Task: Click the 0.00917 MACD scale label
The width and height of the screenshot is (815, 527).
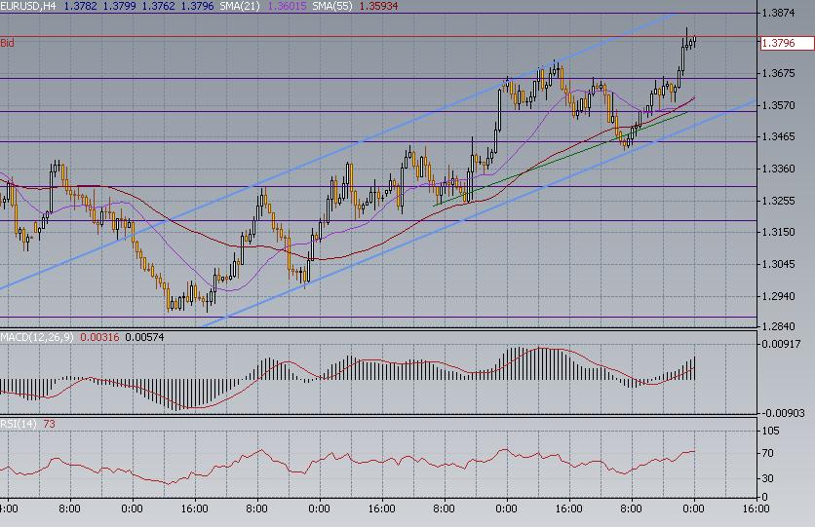Action: coord(781,344)
